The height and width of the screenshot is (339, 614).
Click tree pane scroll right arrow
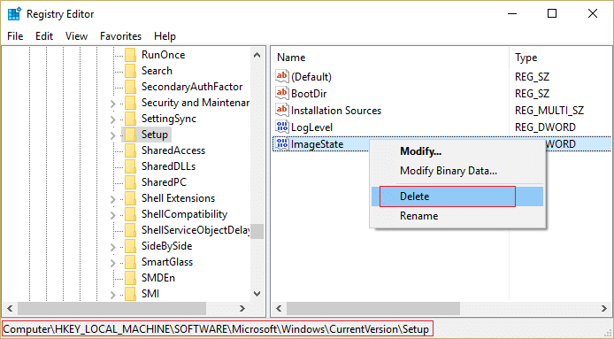point(242,308)
